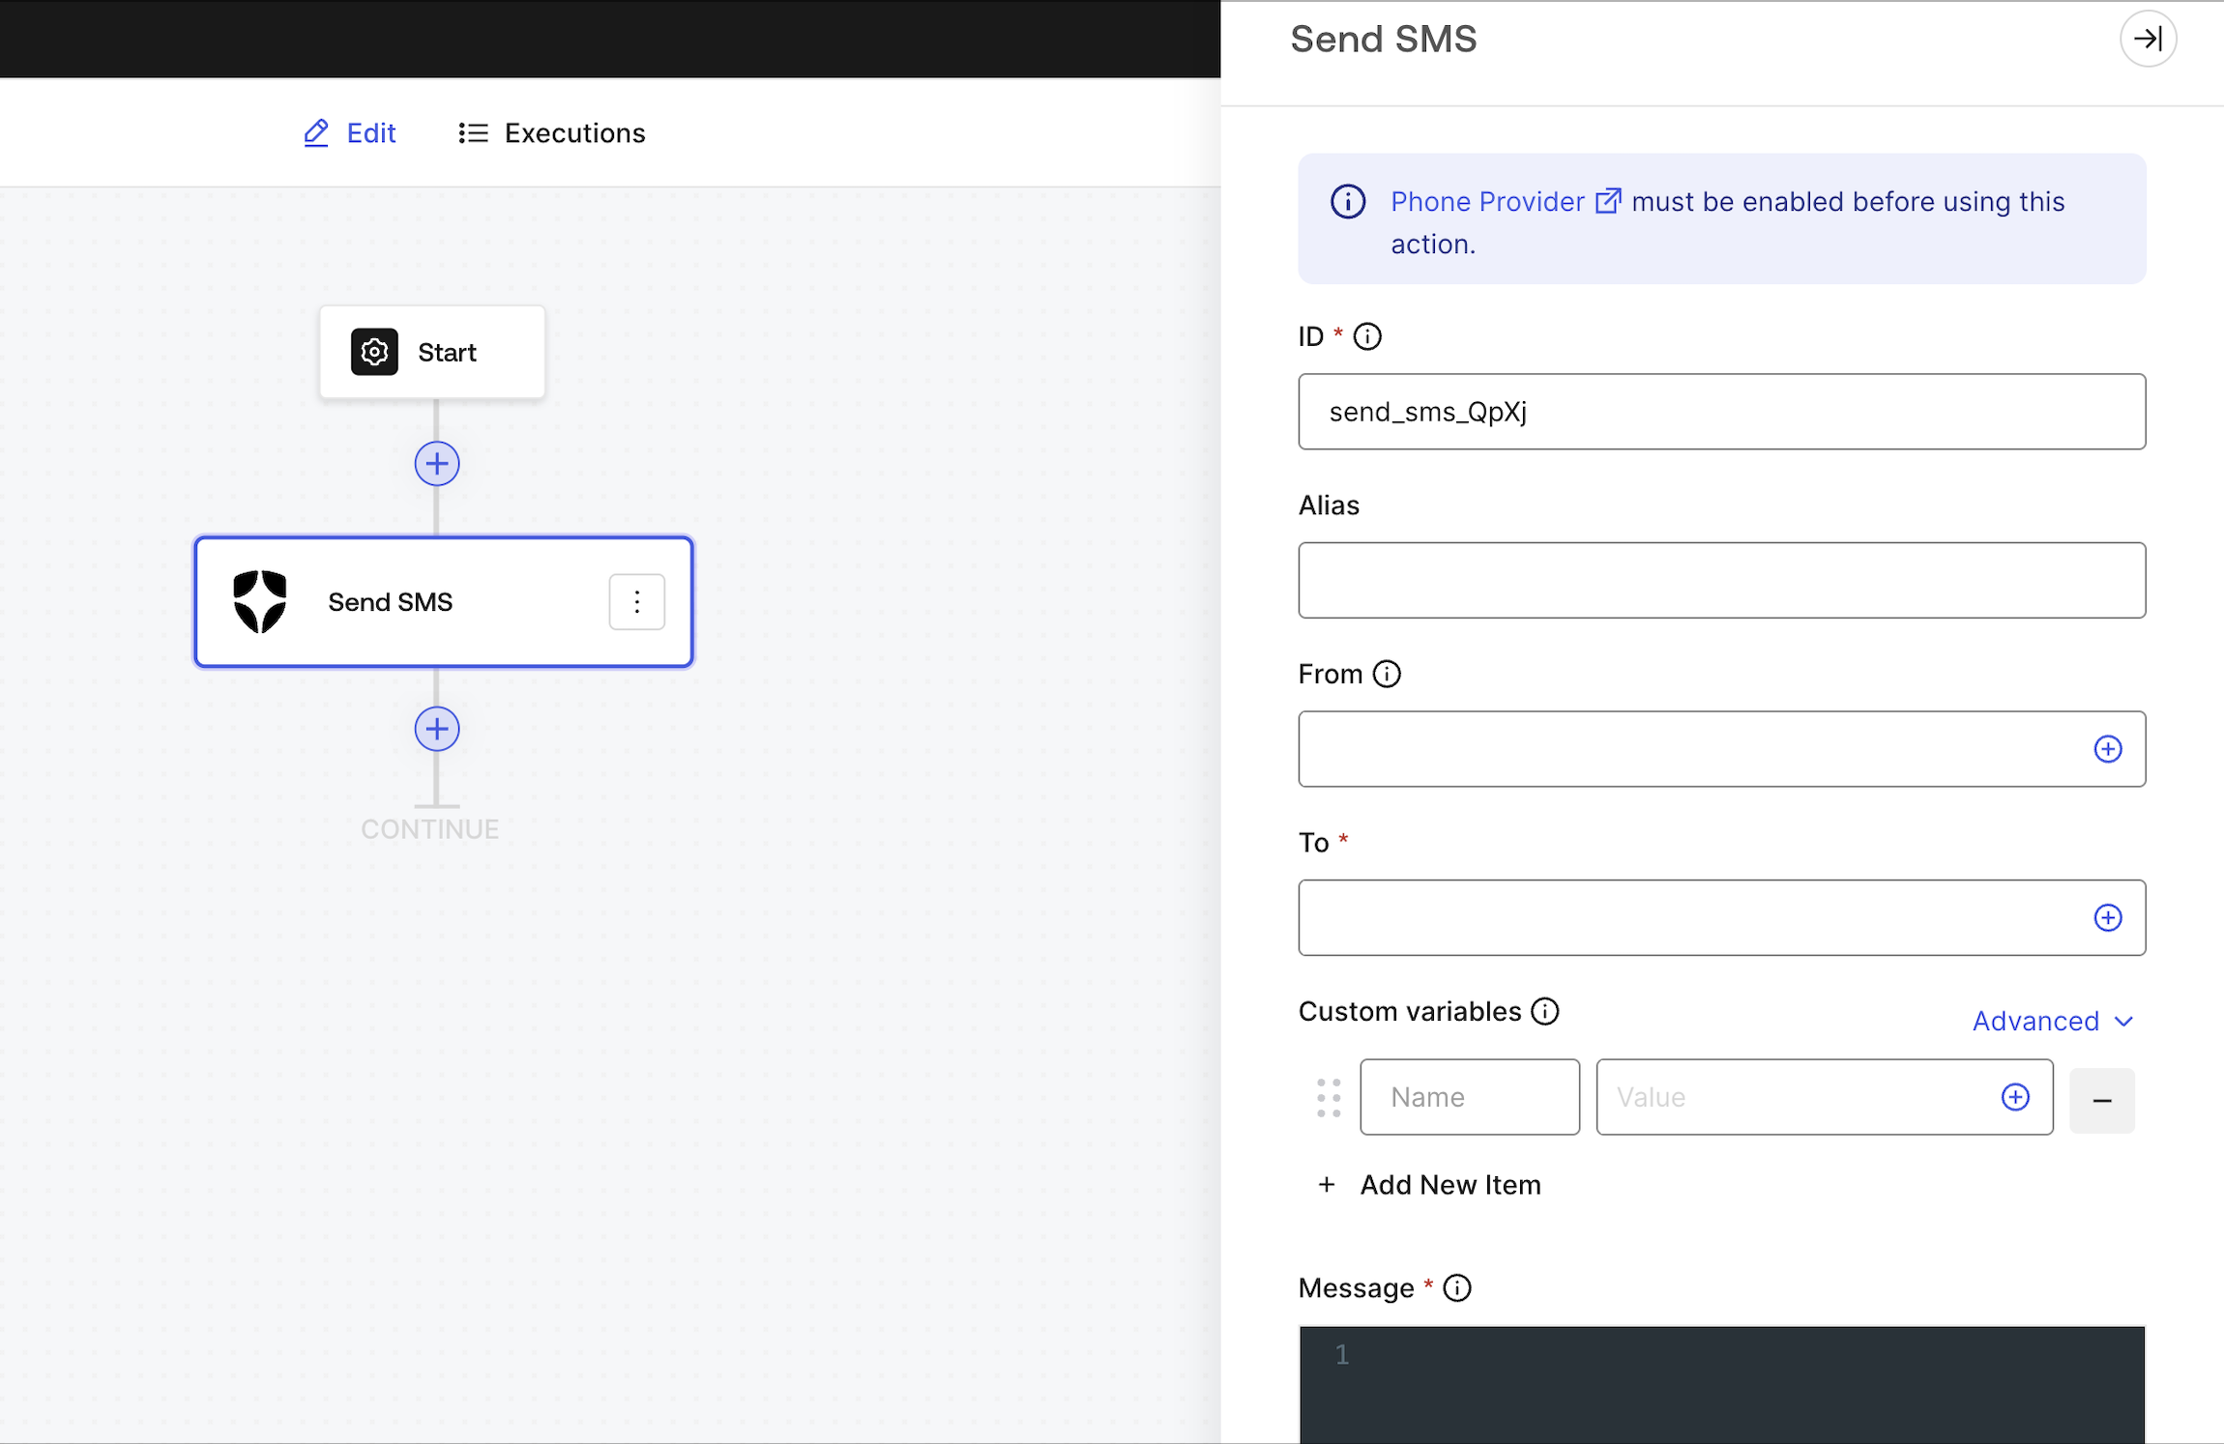Show info tooltip for From field

point(1387,674)
